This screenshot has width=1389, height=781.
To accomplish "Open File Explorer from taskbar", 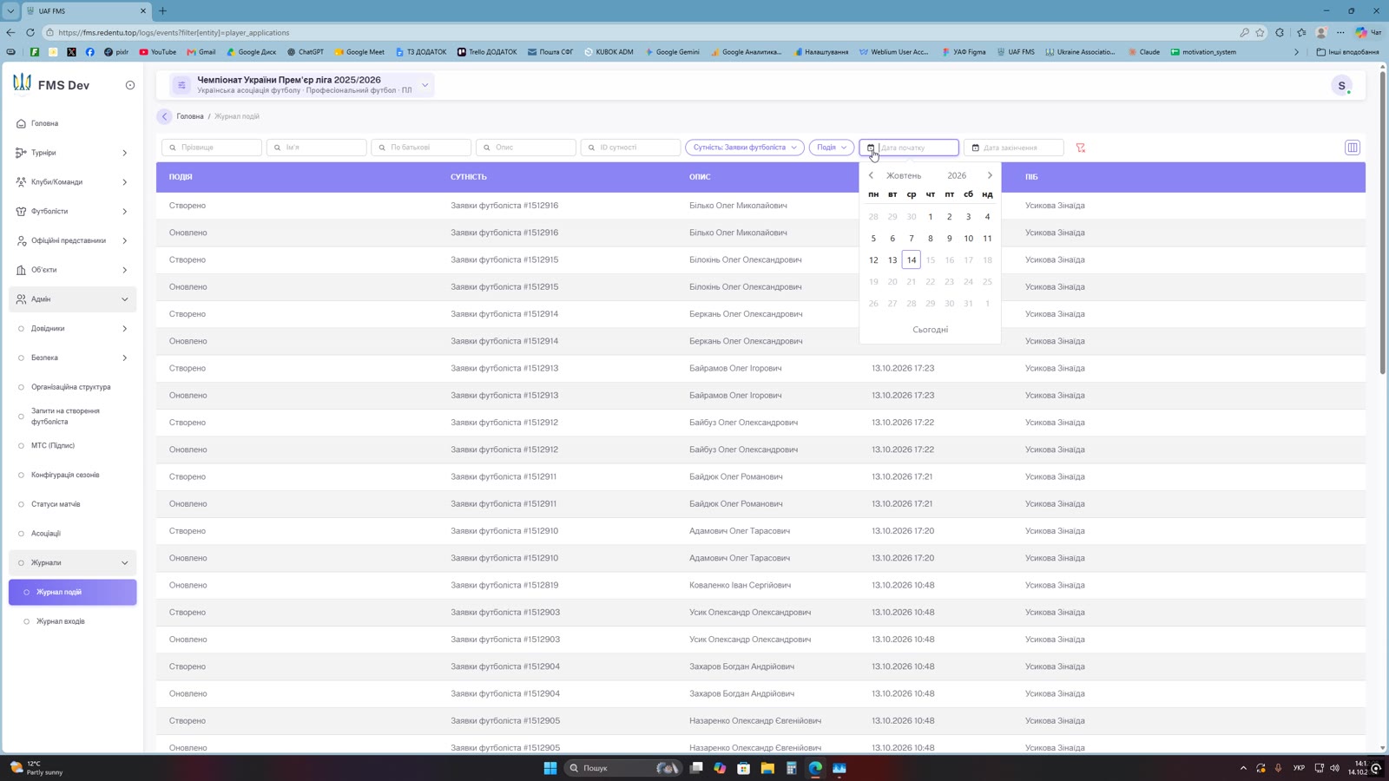I will [x=767, y=768].
